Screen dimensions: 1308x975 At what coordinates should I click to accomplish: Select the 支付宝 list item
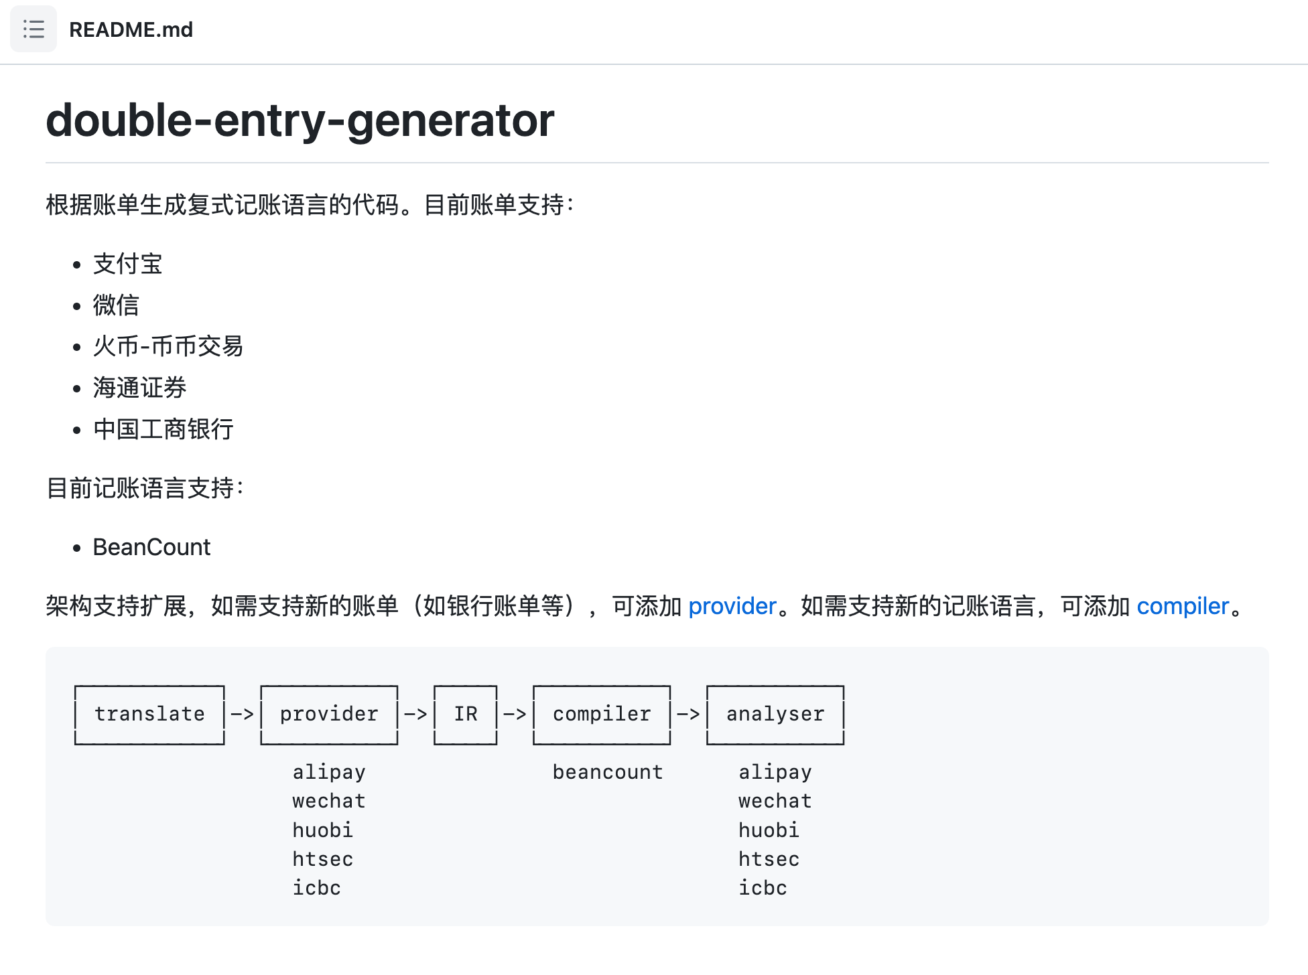coord(127,264)
